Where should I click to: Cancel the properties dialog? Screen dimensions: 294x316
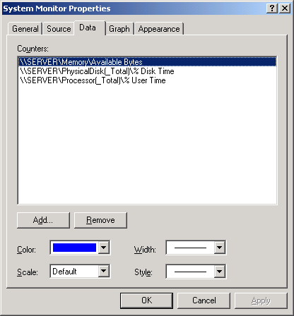point(204,300)
